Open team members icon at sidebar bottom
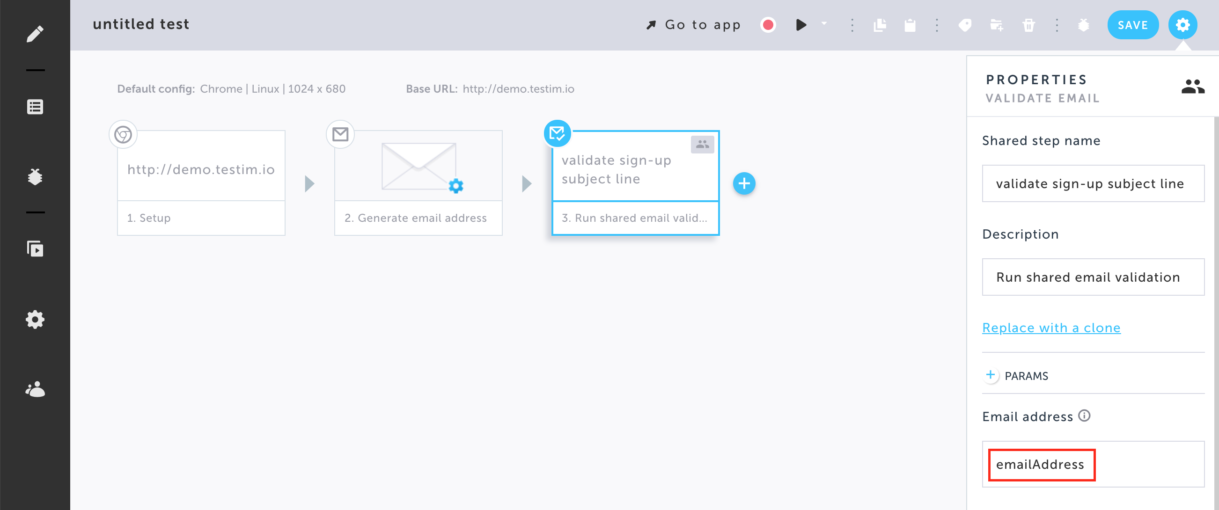The height and width of the screenshot is (510, 1219). 35,390
